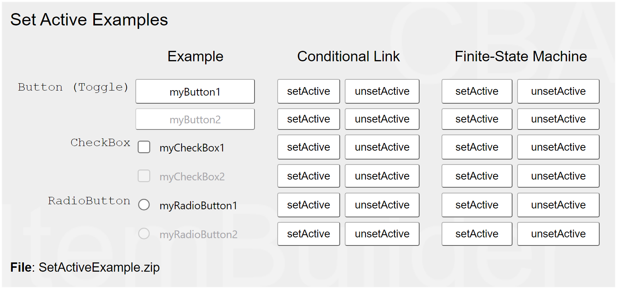Check the myCheckBox1 checkbox

(144, 147)
